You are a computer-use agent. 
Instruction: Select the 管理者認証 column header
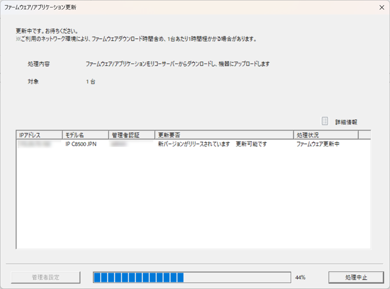[x=131, y=135]
